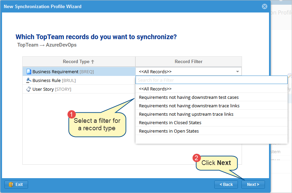Go back with the Back button
292x193 pixels.
[x=226, y=185]
